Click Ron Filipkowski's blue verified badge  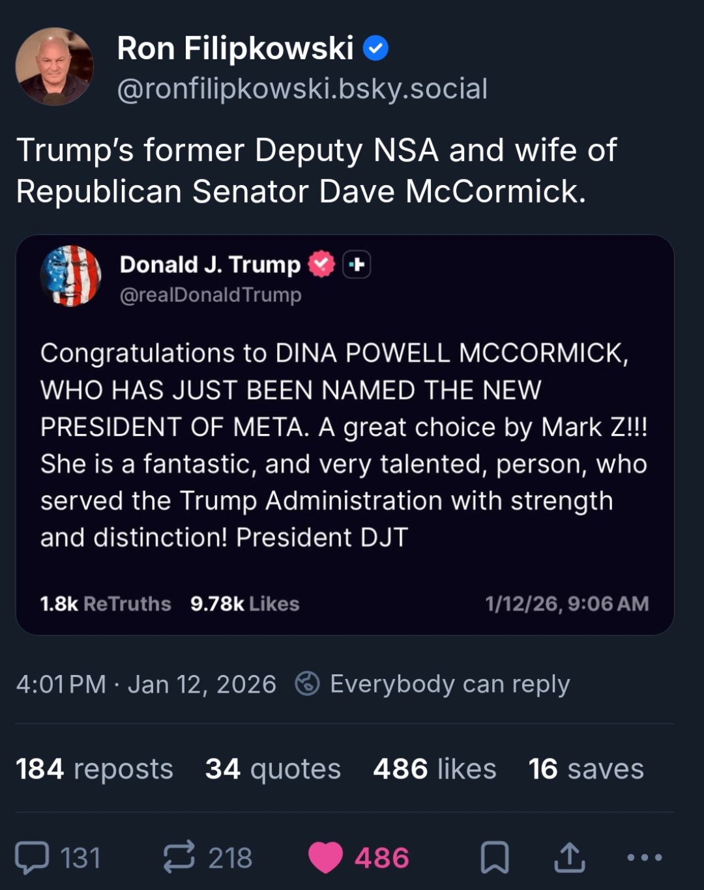375,49
